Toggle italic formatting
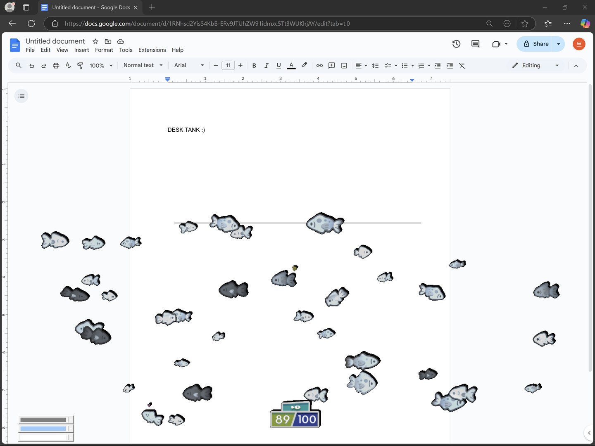595x446 pixels. tap(267, 66)
